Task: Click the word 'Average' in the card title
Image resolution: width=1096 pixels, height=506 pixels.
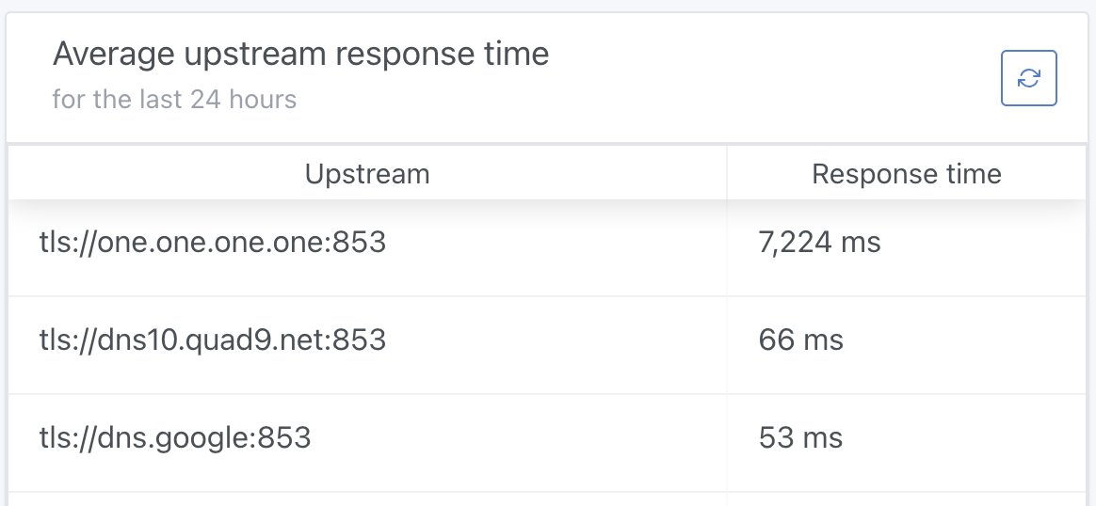Action: pyautogui.click(x=114, y=54)
